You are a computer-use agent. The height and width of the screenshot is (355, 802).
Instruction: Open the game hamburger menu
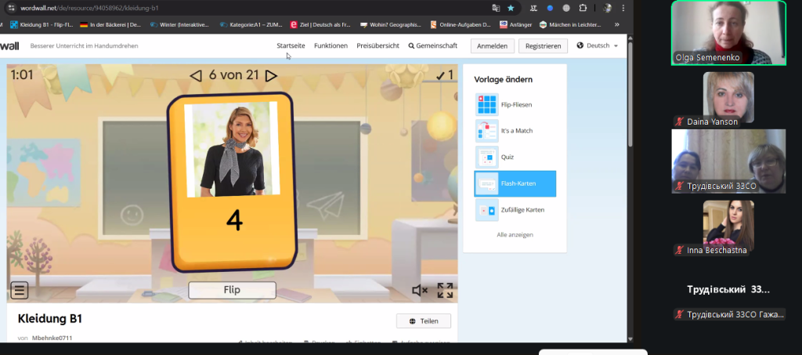20,290
